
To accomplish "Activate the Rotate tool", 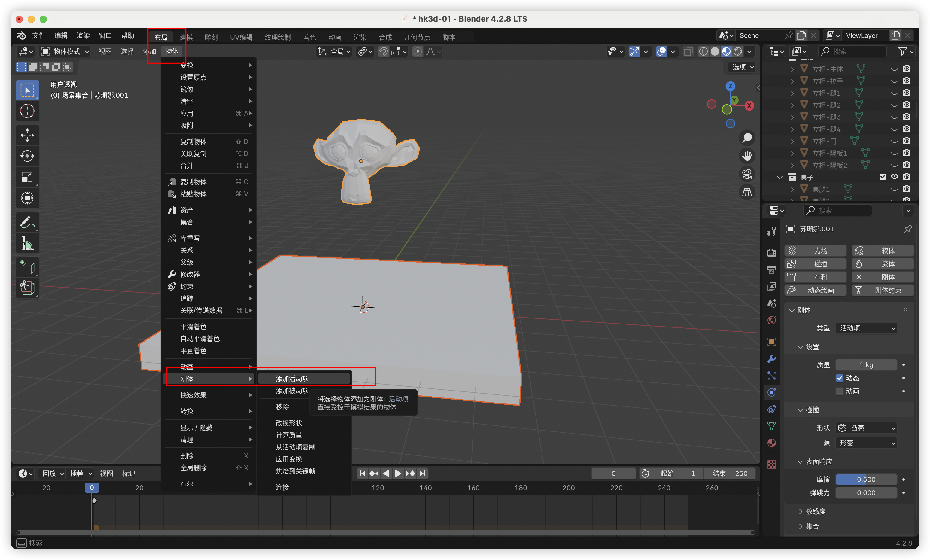I will pyautogui.click(x=27, y=156).
